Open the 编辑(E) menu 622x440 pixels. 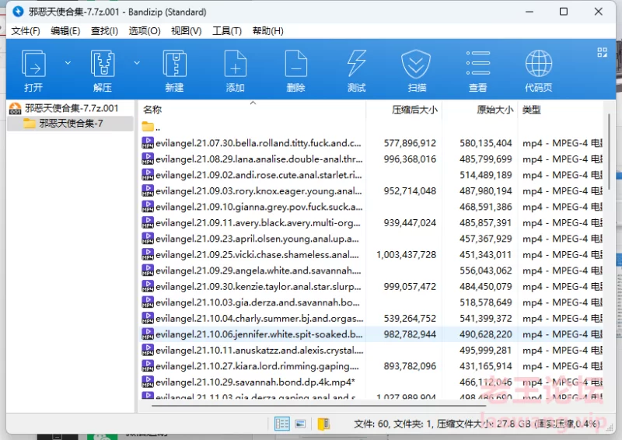pyautogui.click(x=65, y=31)
